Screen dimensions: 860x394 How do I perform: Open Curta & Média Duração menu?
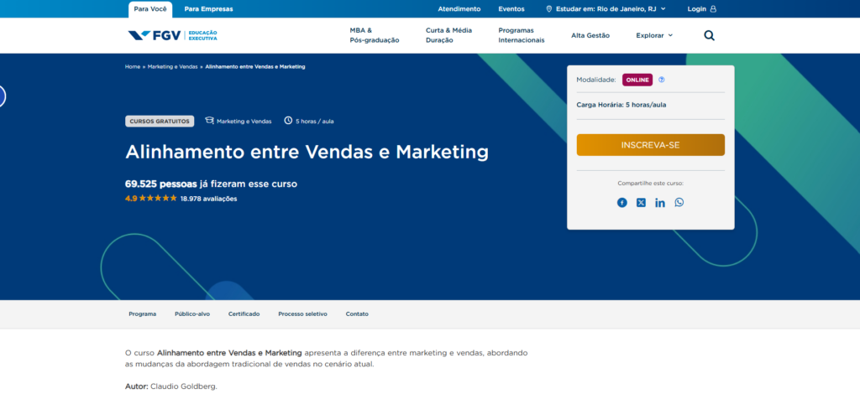pos(448,35)
